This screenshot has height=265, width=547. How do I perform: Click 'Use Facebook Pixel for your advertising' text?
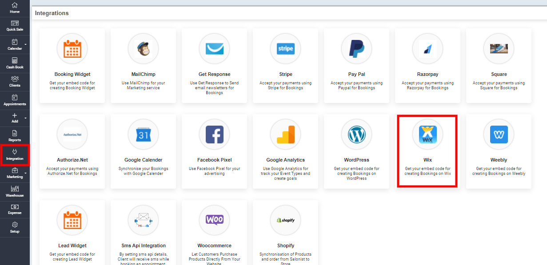[x=215, y=171]
